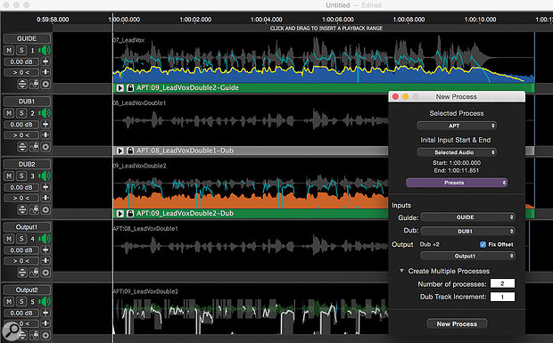Click the record circle icon on Output1 track

point(45,273)
